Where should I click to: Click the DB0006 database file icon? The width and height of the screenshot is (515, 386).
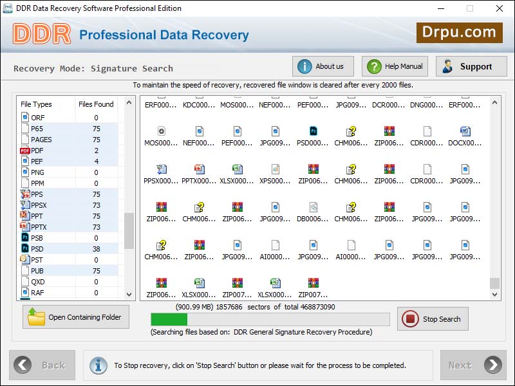click(x=313, y=208)
